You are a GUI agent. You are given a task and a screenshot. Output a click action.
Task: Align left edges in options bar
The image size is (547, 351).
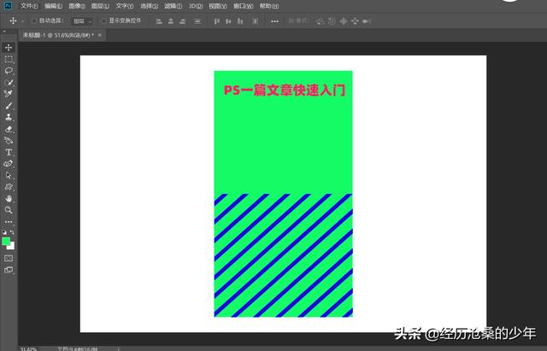pyautogui.click(x=159, y=21)
